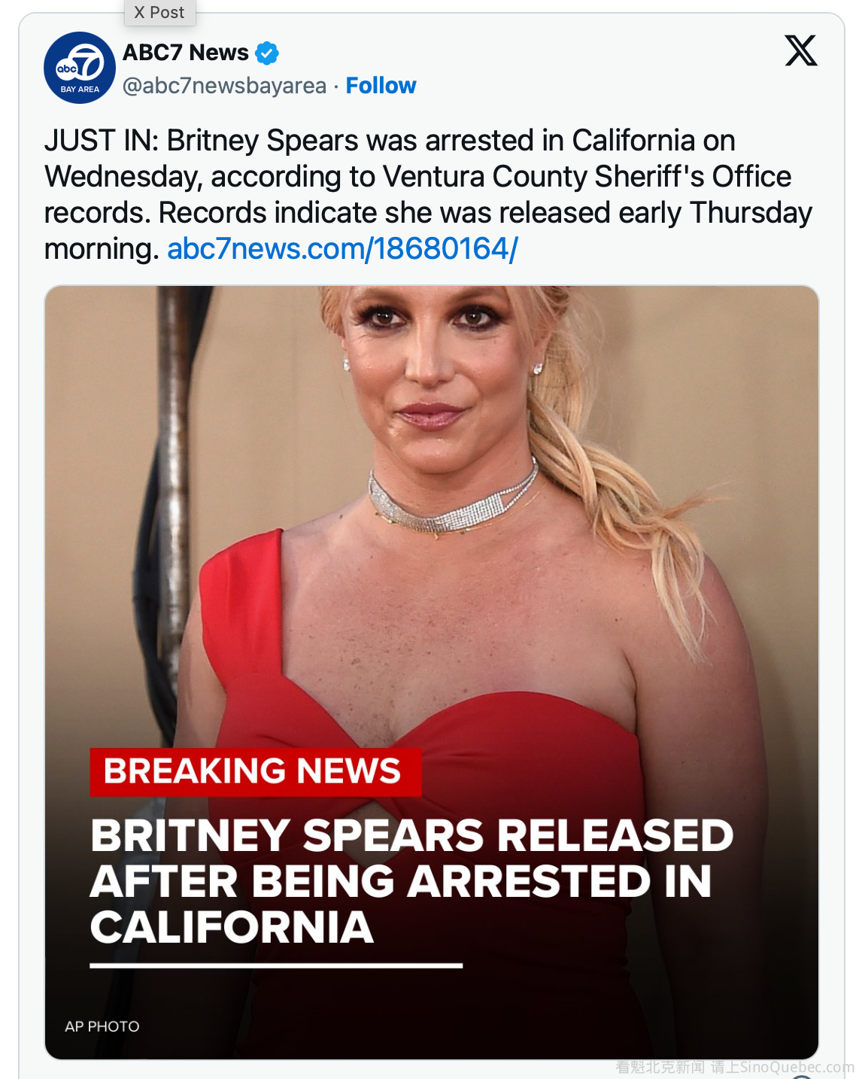Click the white underline below the headline
859x1079 pixels.
tap(275, 965)
